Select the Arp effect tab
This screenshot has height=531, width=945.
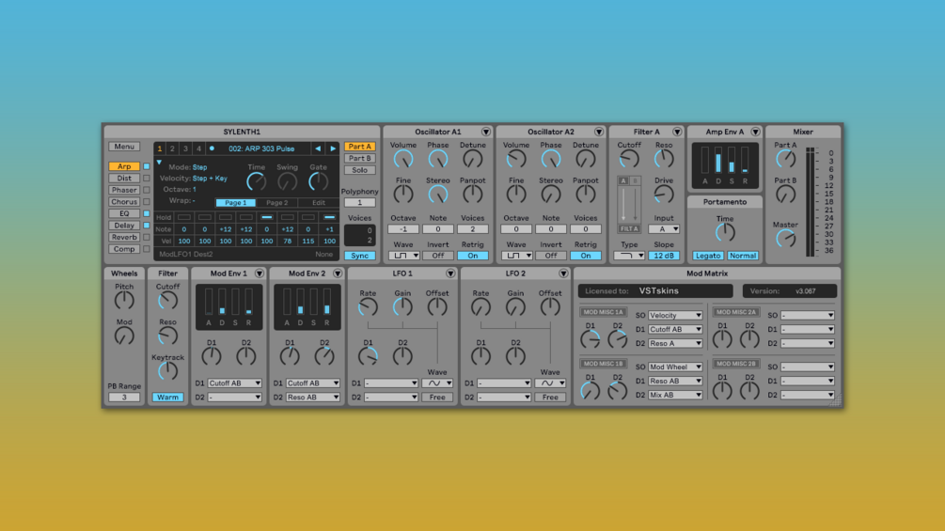(124, 166)
